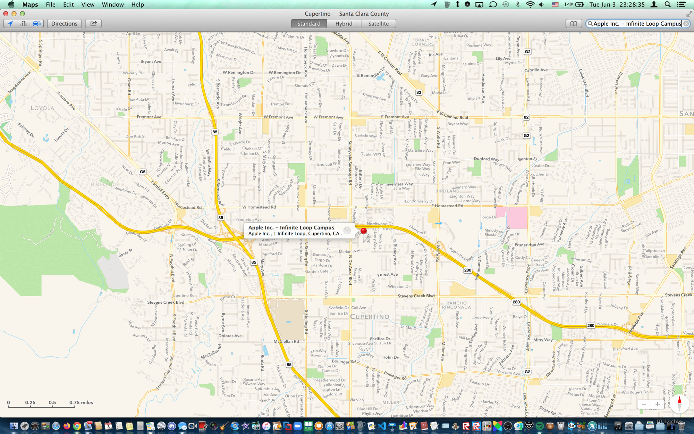Switch to Hybrid map view
This screenshot has height=434, width=694.
tap(344, 24)
